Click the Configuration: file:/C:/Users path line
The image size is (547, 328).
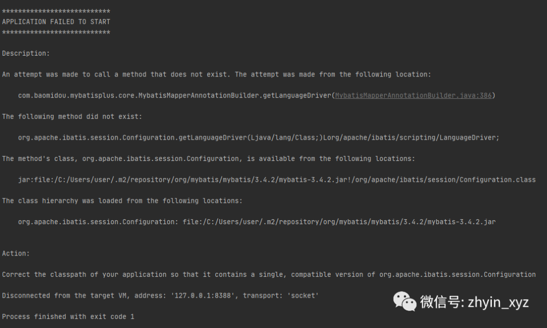[256, 222]
